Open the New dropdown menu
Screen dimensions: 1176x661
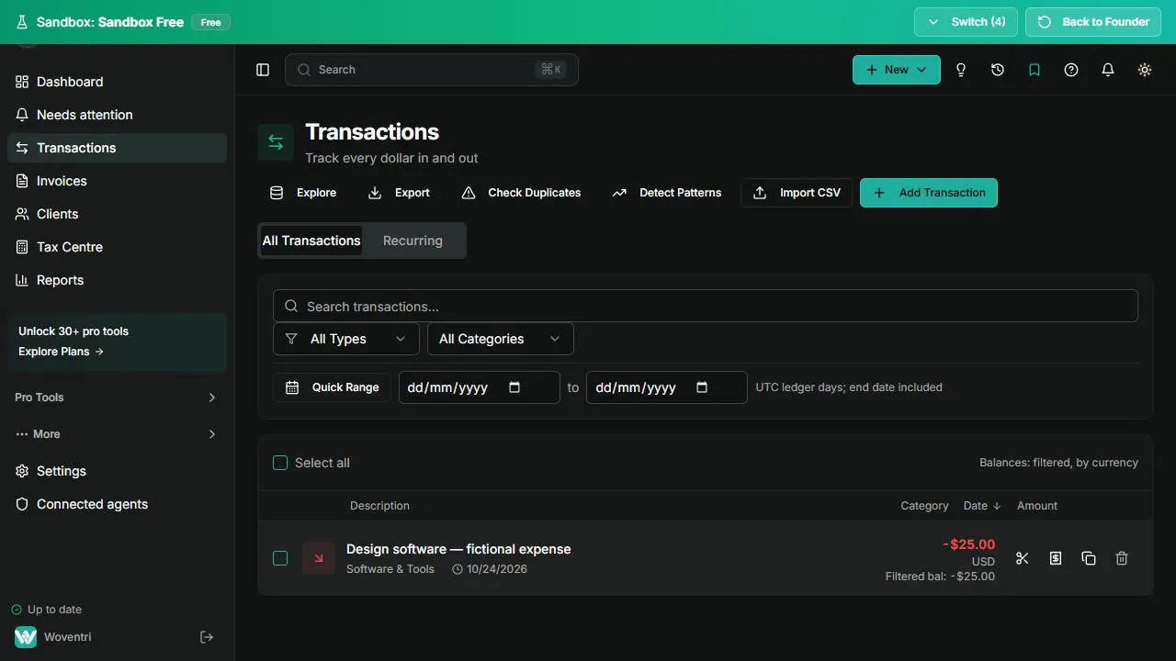[x=897, y=70]
